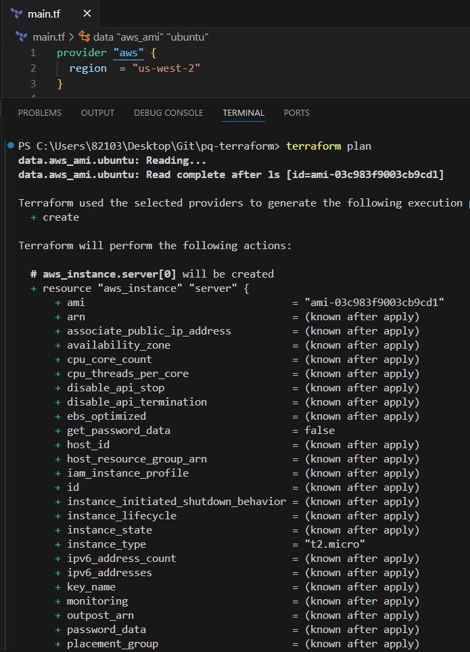This screenshot has height=652, width=470.
Task: Click the data block symbol icon in breadcrumb
Action: pos(85,37)
